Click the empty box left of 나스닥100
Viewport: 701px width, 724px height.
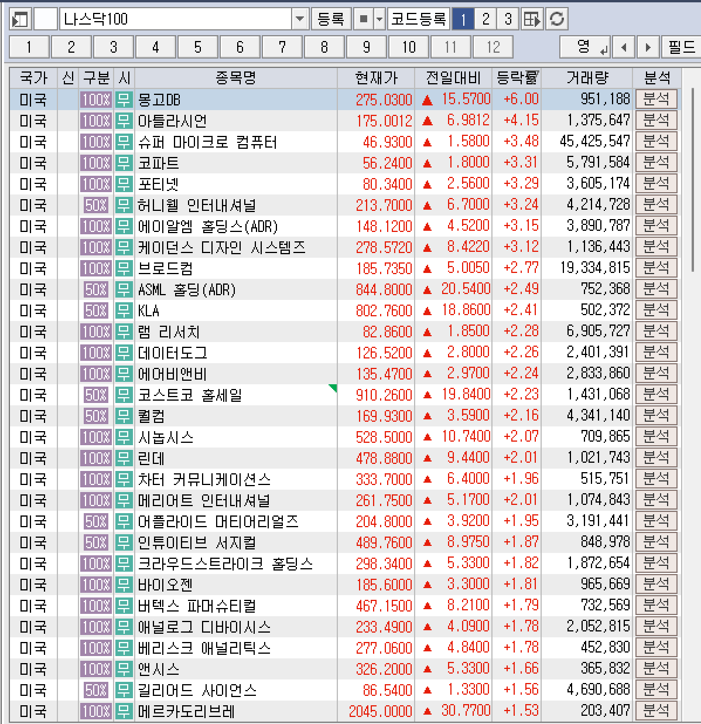coord(46,19)
